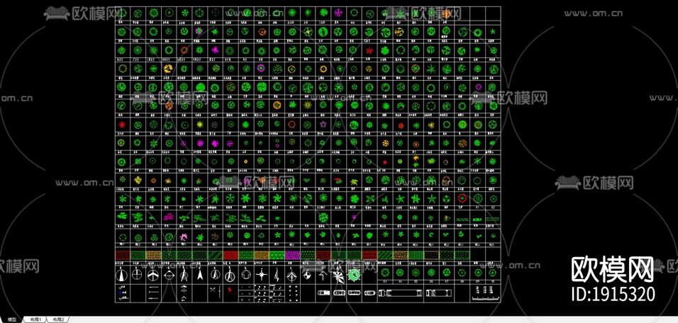Image resolution: width=678 pixels, height=323 pixels.
Task: Select the red lightning bolt symbol
Action: 230,290
